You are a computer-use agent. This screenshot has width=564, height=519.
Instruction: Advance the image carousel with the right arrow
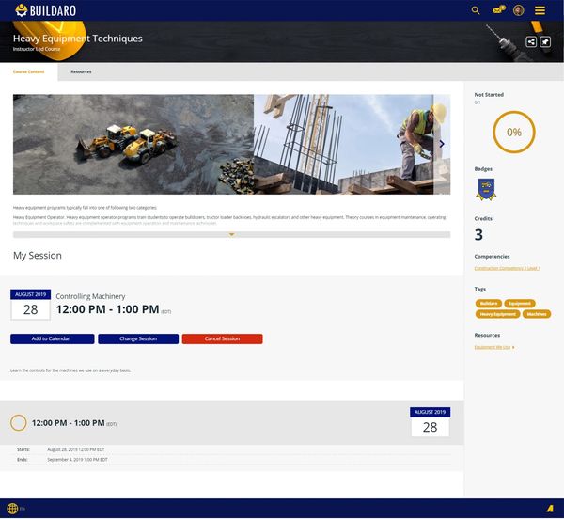coord(442,144)
